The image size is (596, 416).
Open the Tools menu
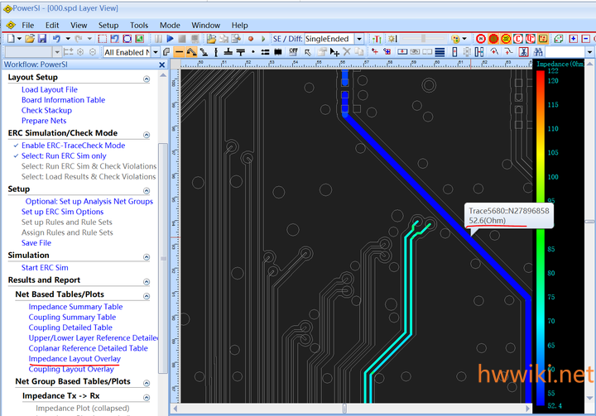pyautogui.click(x=139, y=25)
